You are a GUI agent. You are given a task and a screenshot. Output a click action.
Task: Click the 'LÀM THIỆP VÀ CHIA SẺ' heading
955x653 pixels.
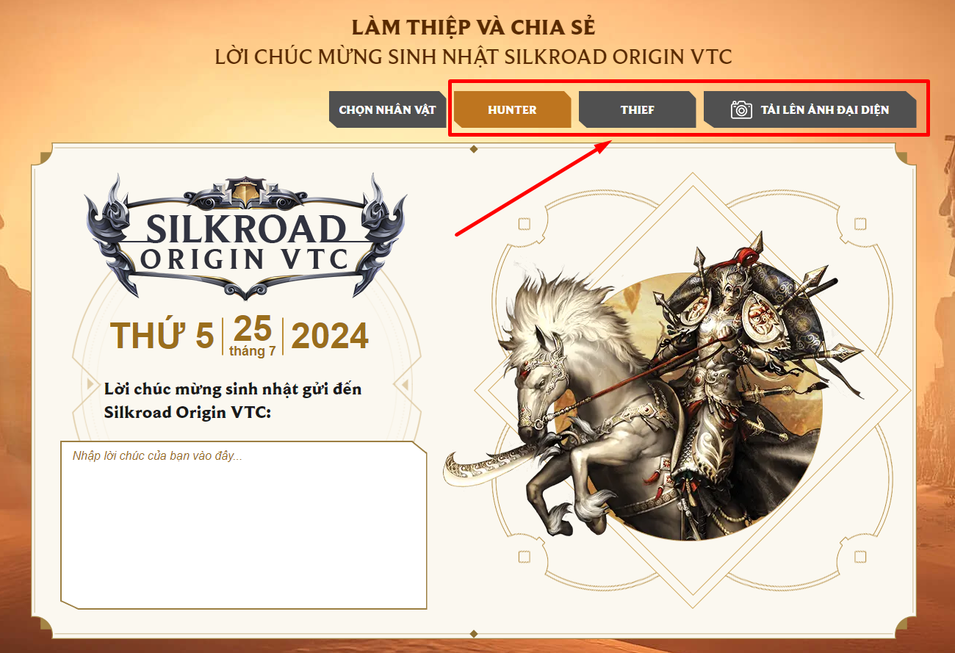[x=474, y=27]
